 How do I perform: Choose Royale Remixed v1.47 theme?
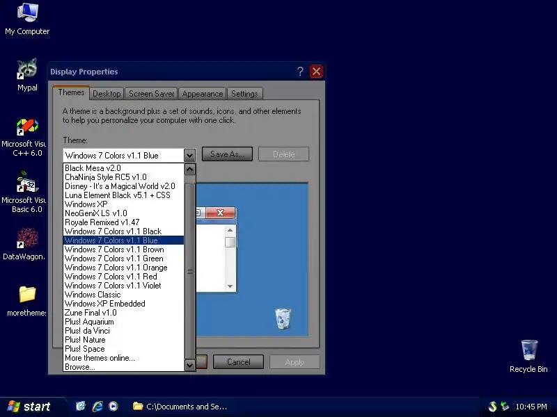tap(123, 222)
